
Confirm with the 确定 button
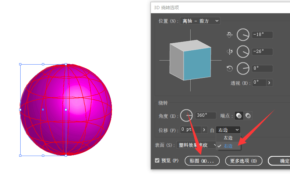click(282, 161)
